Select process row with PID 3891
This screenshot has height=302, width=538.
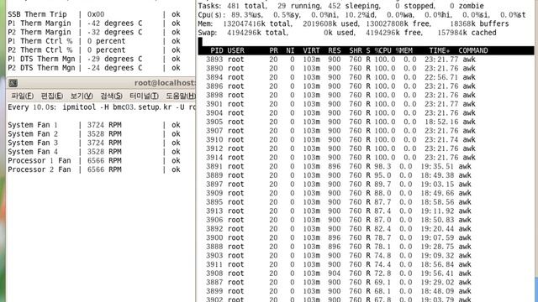[x=339, y=166]
